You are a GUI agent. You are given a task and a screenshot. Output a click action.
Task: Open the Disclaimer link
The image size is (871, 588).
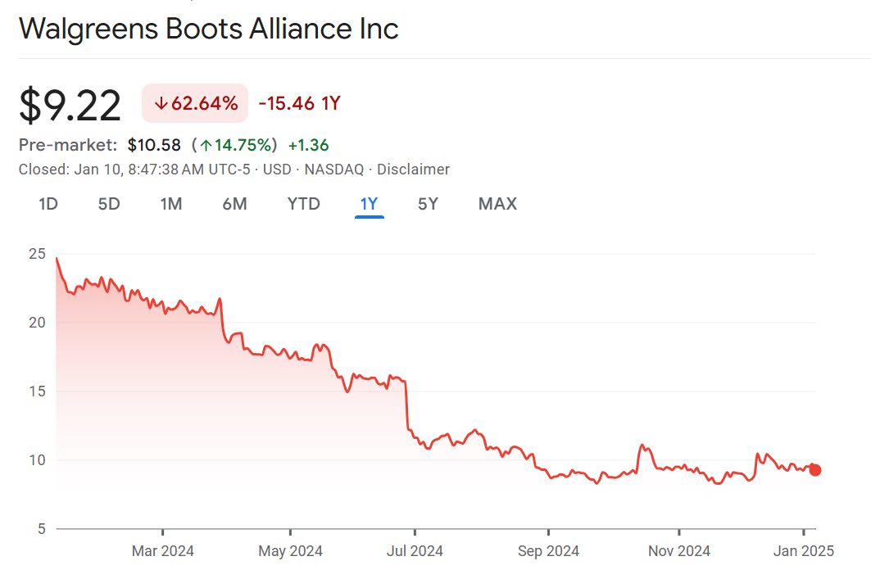tap(413, 170)
